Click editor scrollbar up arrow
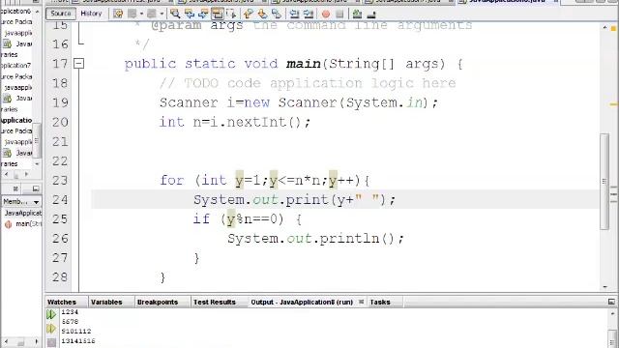The image size is (619, 348). 604,28
